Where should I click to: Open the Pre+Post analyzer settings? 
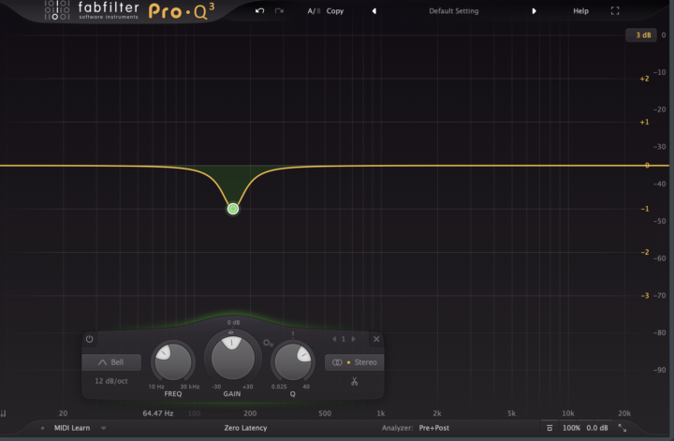click(x=433, y=428)
